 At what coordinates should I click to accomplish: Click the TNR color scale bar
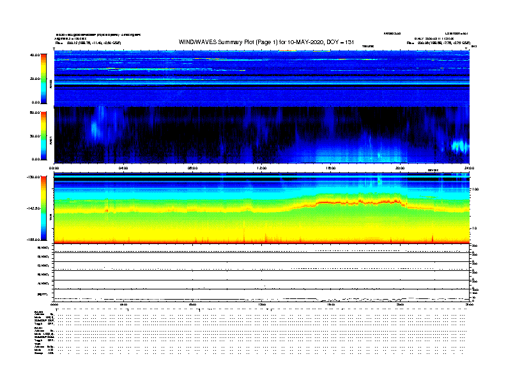43,208
